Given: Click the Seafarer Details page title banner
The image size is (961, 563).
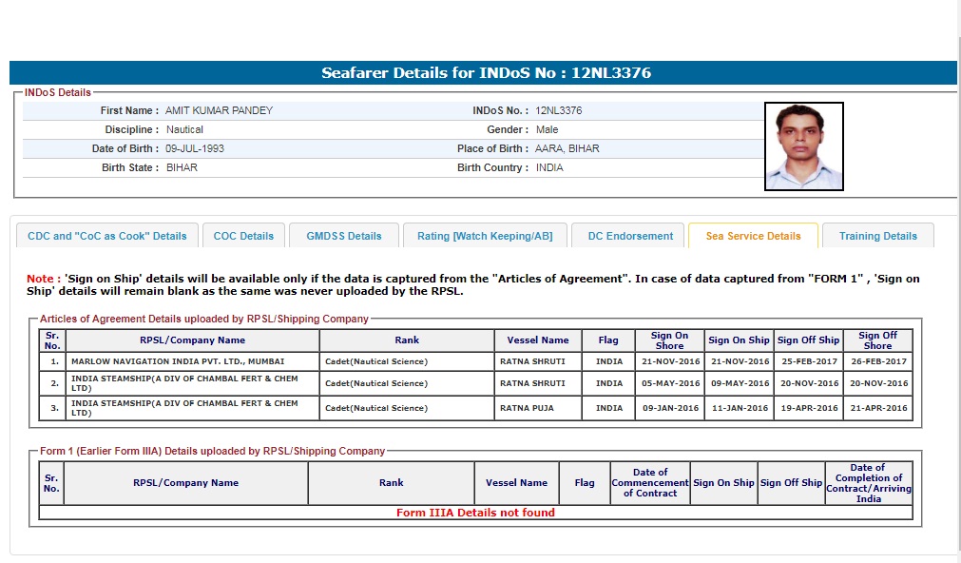Looking at the screenshot, I should pos(486,73).
